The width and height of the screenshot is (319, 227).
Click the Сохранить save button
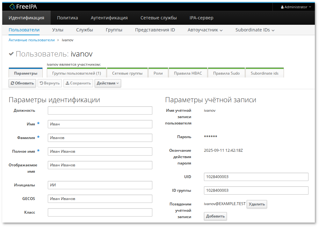[78, 83]
